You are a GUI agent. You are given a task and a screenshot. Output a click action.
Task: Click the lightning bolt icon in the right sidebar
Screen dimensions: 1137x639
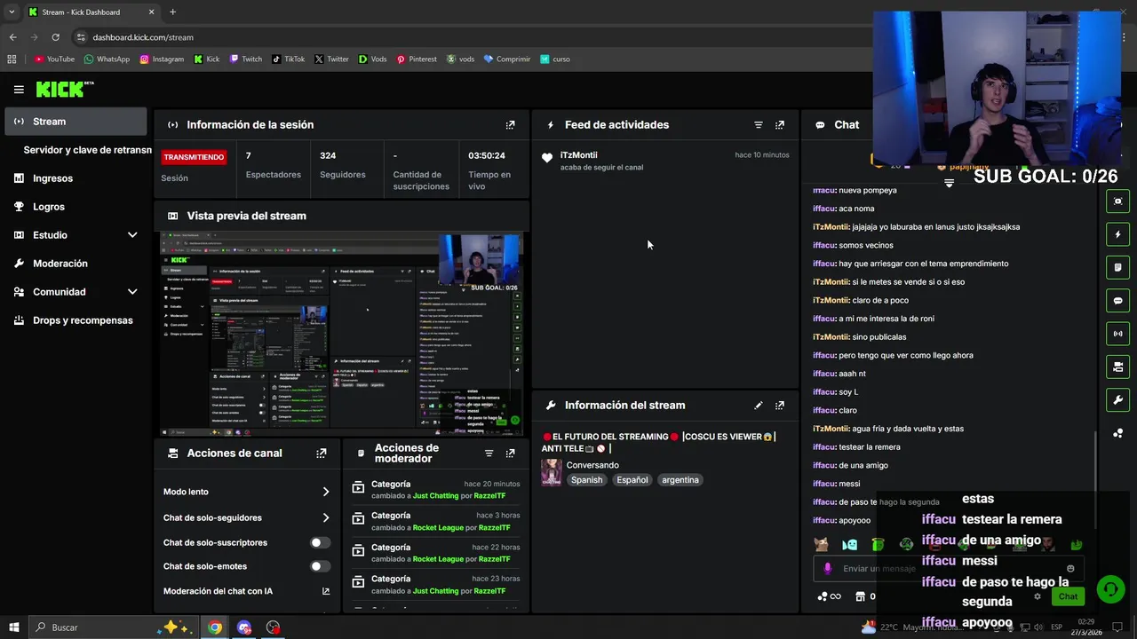click(x=1118, y=234)
